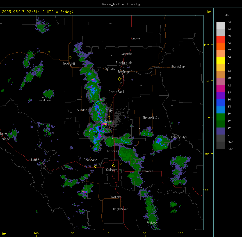This screenshot has width=242, height=237.
Task: Select the Blackfalds label
Action: coord(124,63)
